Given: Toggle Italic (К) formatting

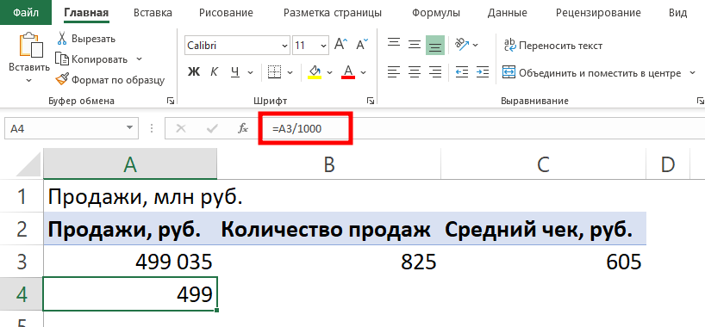Looking at the screenshot, I should coord(215,72).
